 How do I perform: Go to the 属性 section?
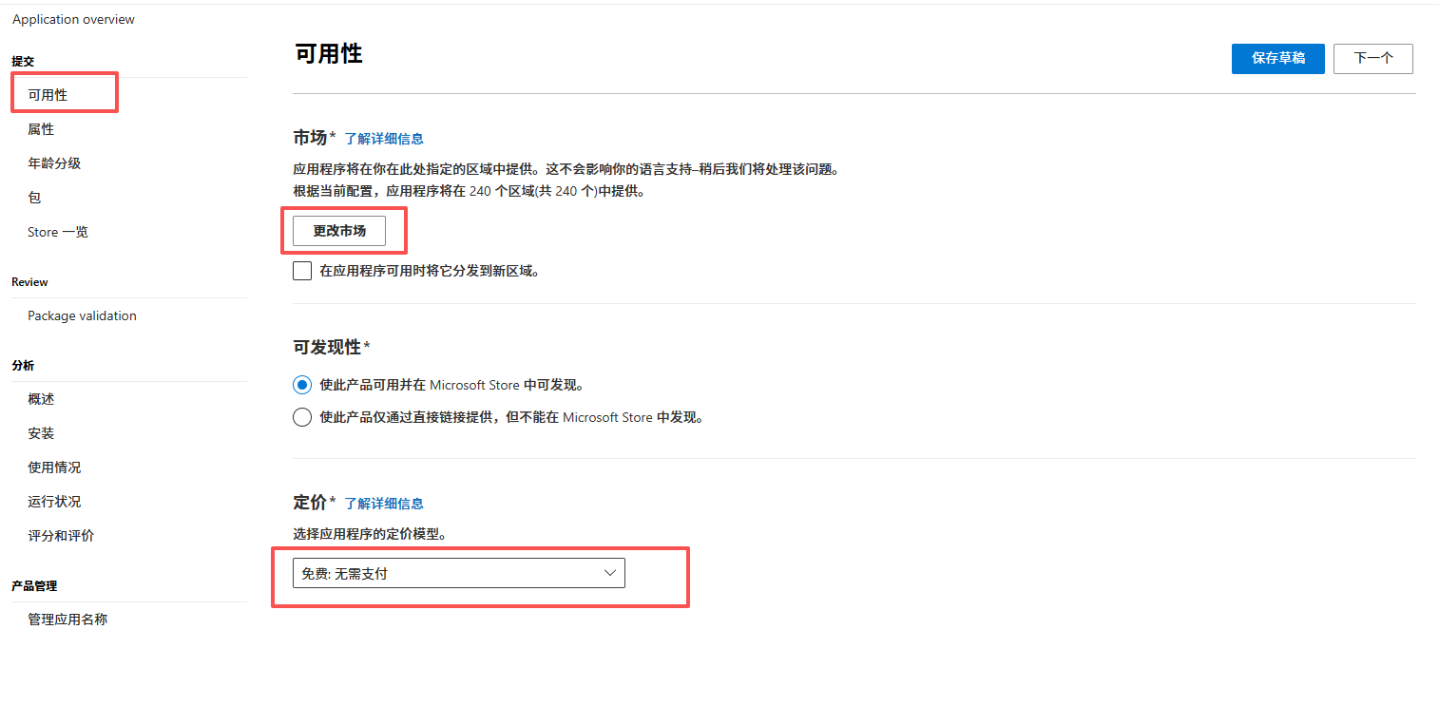(x=41, y=129)
